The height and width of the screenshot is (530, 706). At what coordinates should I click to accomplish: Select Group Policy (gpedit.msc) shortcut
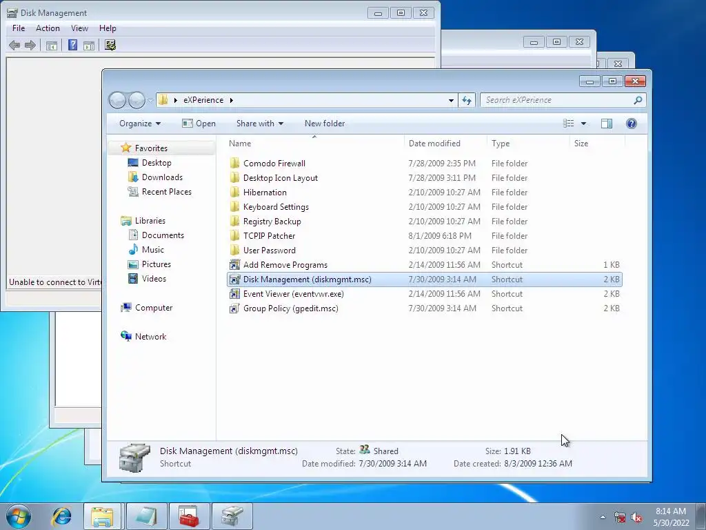coord(290,308)
